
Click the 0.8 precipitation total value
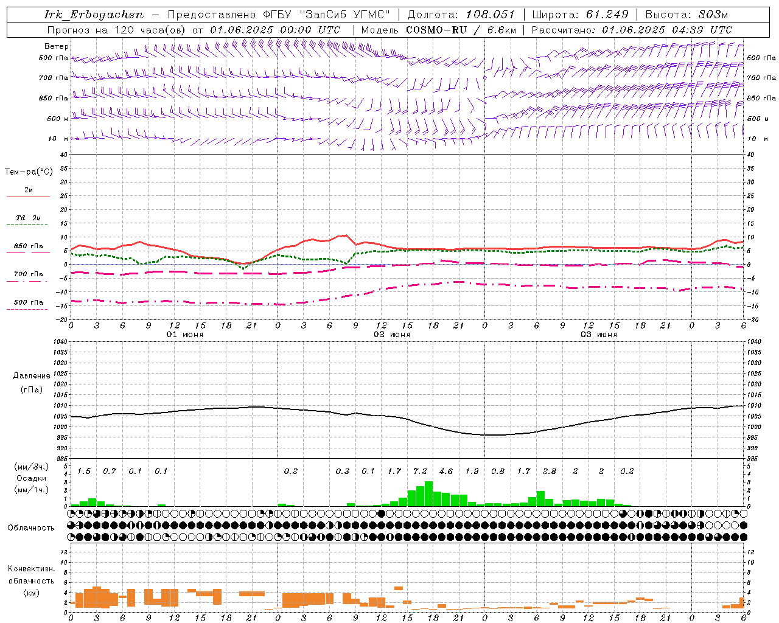498,472
